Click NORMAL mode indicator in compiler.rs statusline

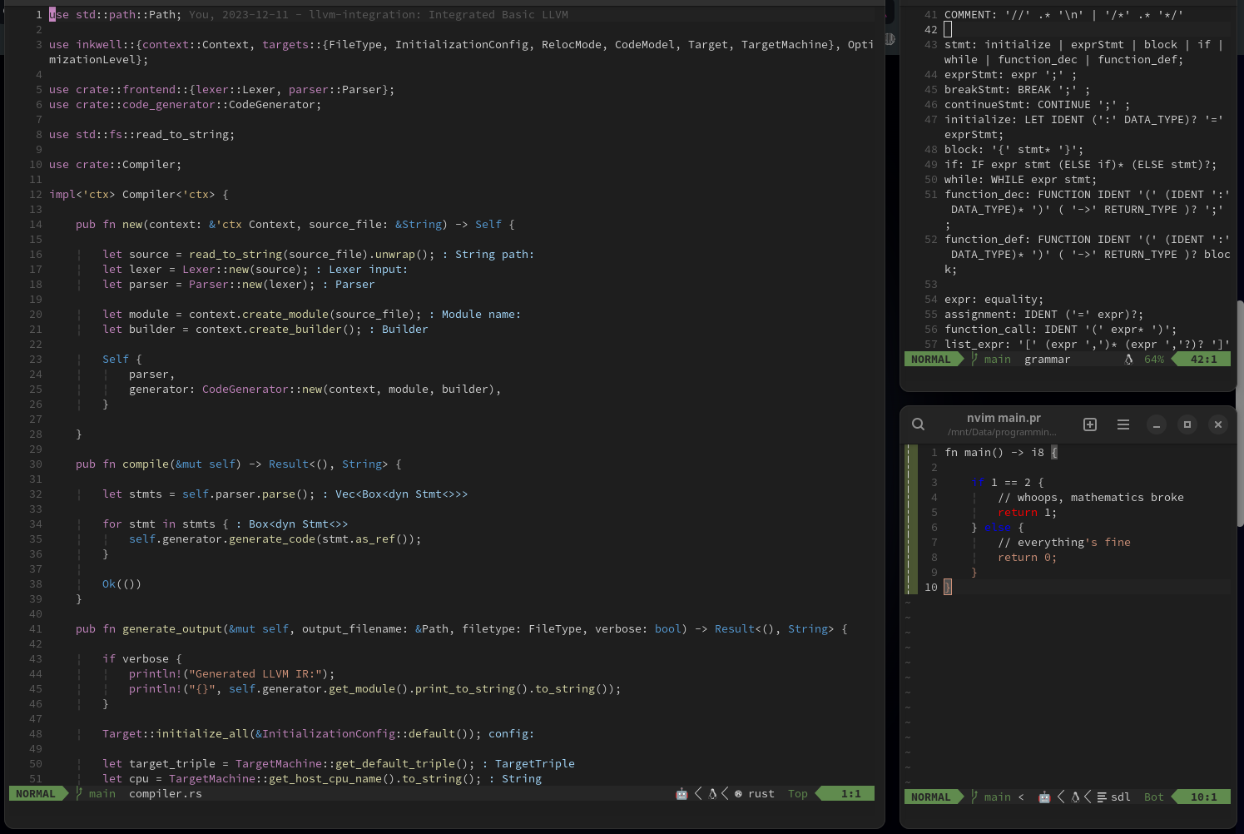pos(36,794)
